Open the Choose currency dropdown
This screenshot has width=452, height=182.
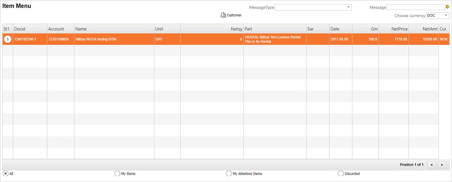[445, 15]
